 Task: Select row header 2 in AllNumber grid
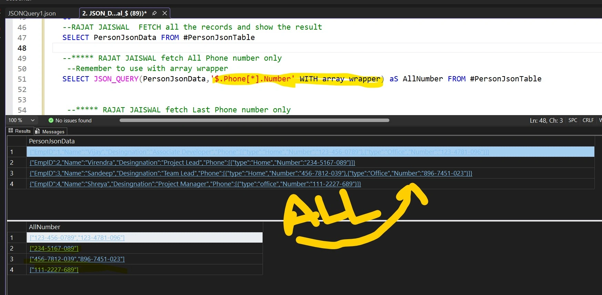point(17,248)
